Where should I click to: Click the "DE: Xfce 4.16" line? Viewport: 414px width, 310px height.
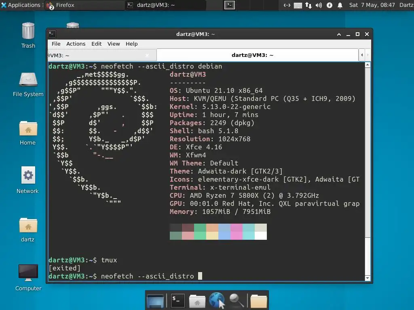coord(196,147)
